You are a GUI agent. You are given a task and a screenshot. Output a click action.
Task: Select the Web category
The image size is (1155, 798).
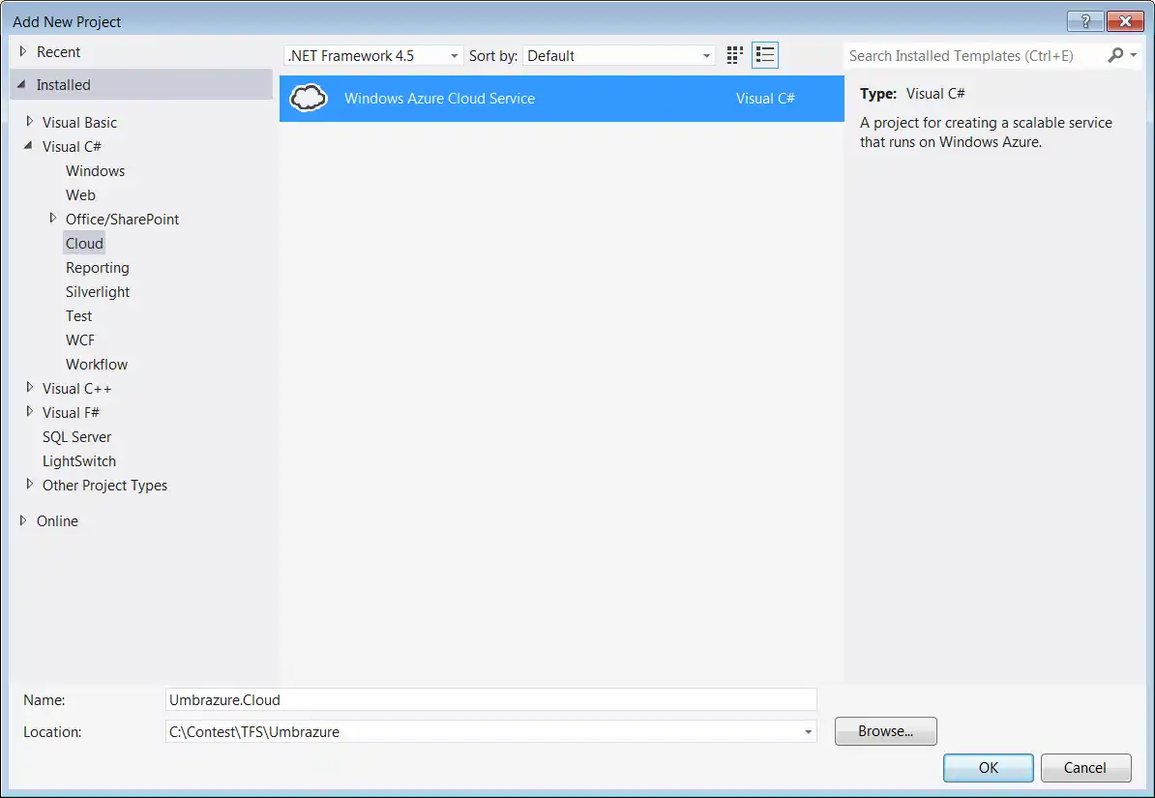point(80,195)
